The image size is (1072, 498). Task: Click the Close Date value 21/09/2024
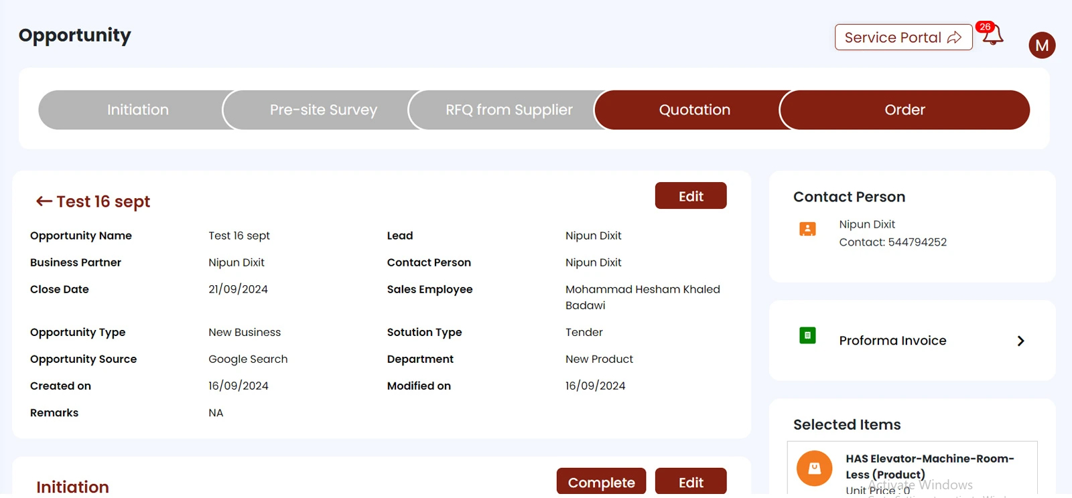coord(238,289)
